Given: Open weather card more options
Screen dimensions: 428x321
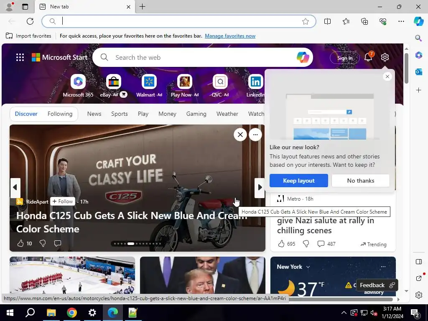Looking at the screenshot, I should [x=383, y=267].
